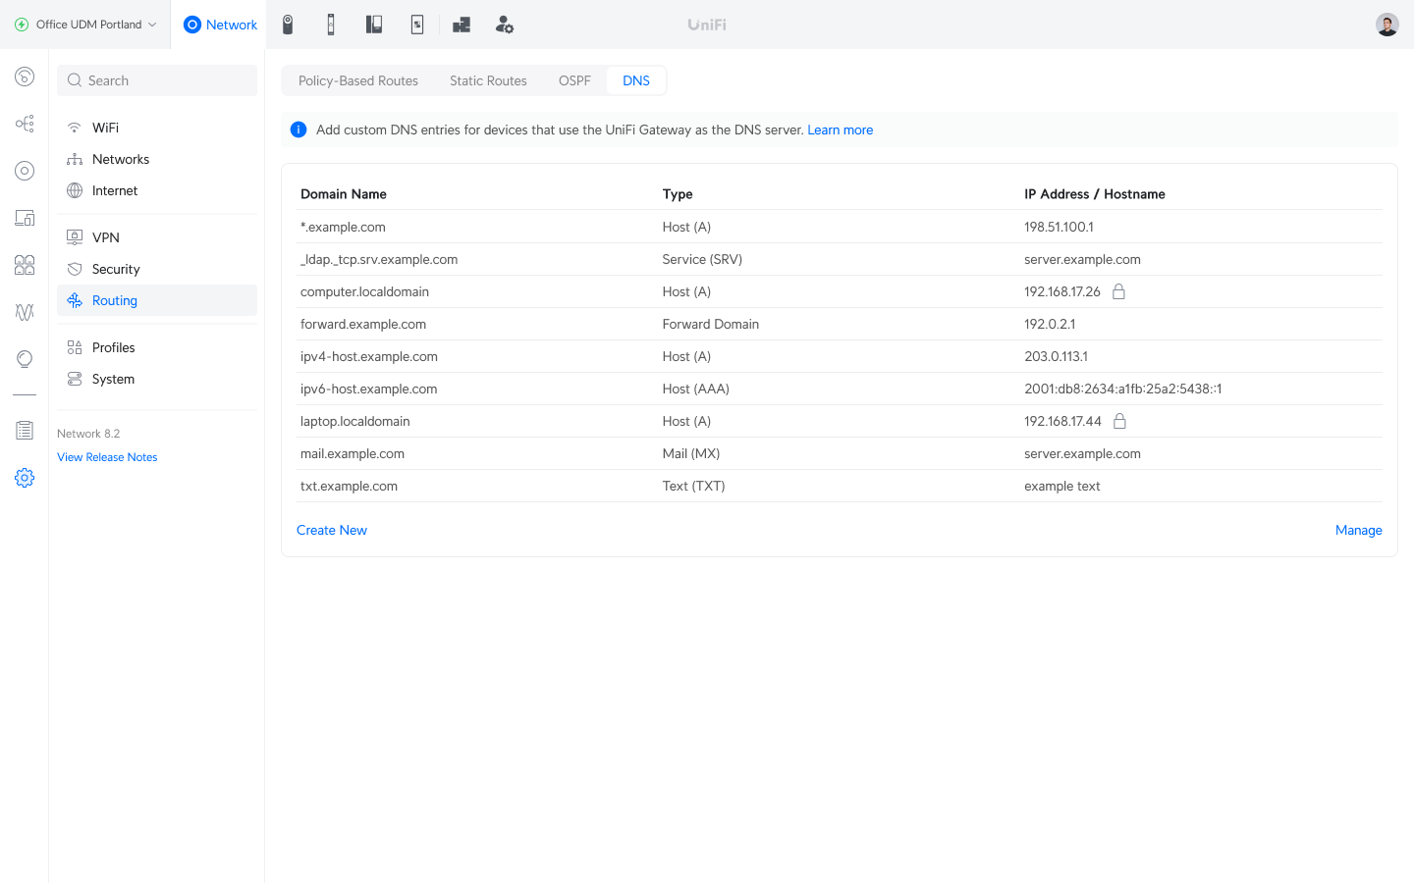Image resolution: width=1414 pixels, height=883 pixels.
Task: Open the Dashboard icon in the left rail
Action: pos(25,77)
